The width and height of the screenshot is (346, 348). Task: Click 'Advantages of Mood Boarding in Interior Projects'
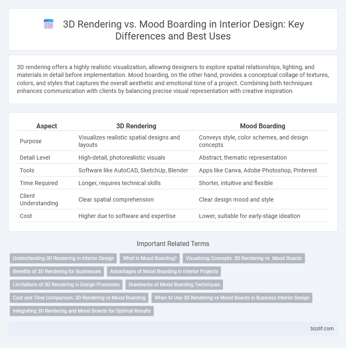pos(164,271)
